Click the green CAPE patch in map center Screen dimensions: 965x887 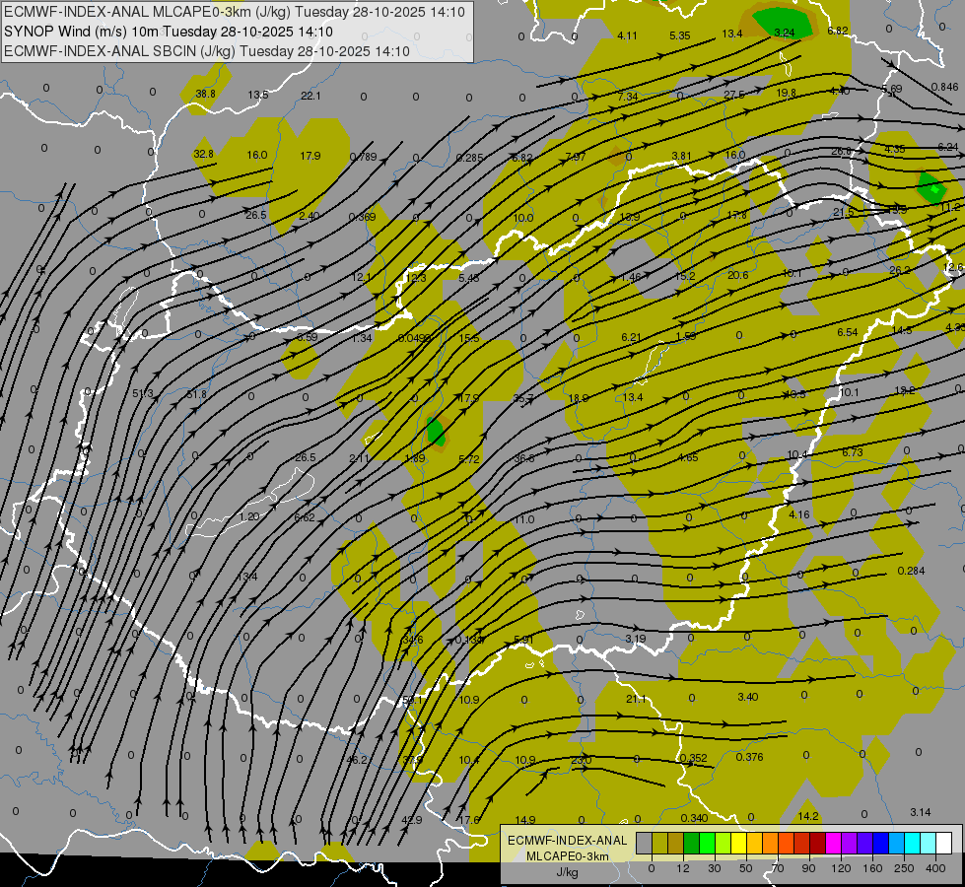pos(436,432)
